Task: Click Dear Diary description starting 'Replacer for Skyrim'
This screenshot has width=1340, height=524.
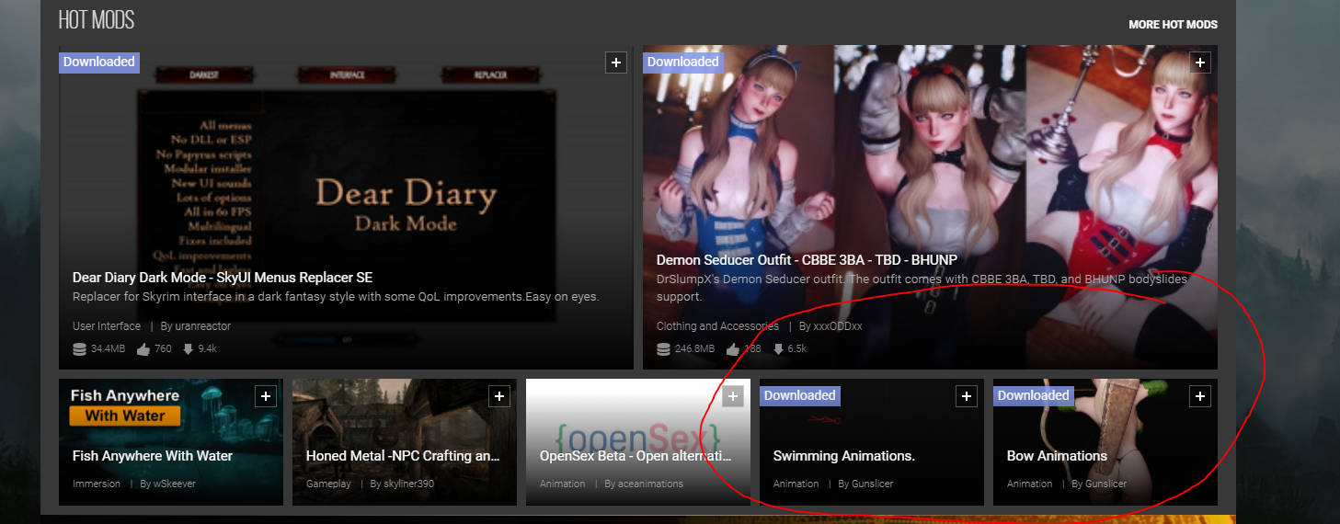Action: pyautogui.click(x=336, y=298)
